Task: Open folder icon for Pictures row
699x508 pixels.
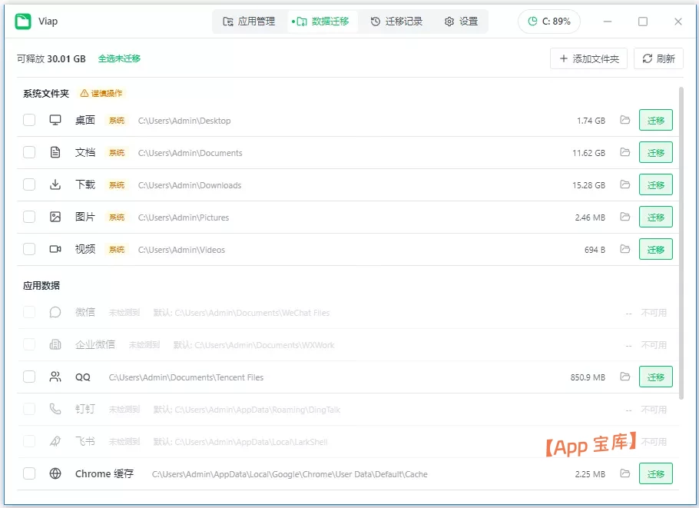Action: click(x=625, y=217)
